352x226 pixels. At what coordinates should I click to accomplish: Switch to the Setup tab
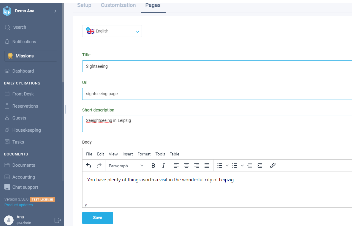point(84,5)
